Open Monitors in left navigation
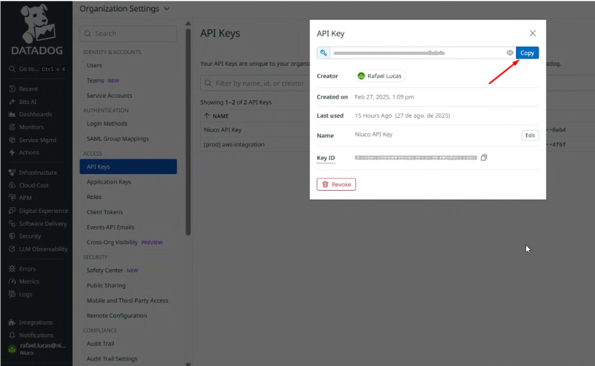Image resolution: width=595 pixels, height=366 pixels. (31, 127)
